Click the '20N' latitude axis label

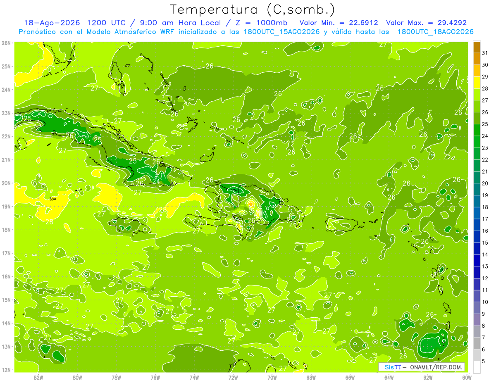tap(6, 183)
